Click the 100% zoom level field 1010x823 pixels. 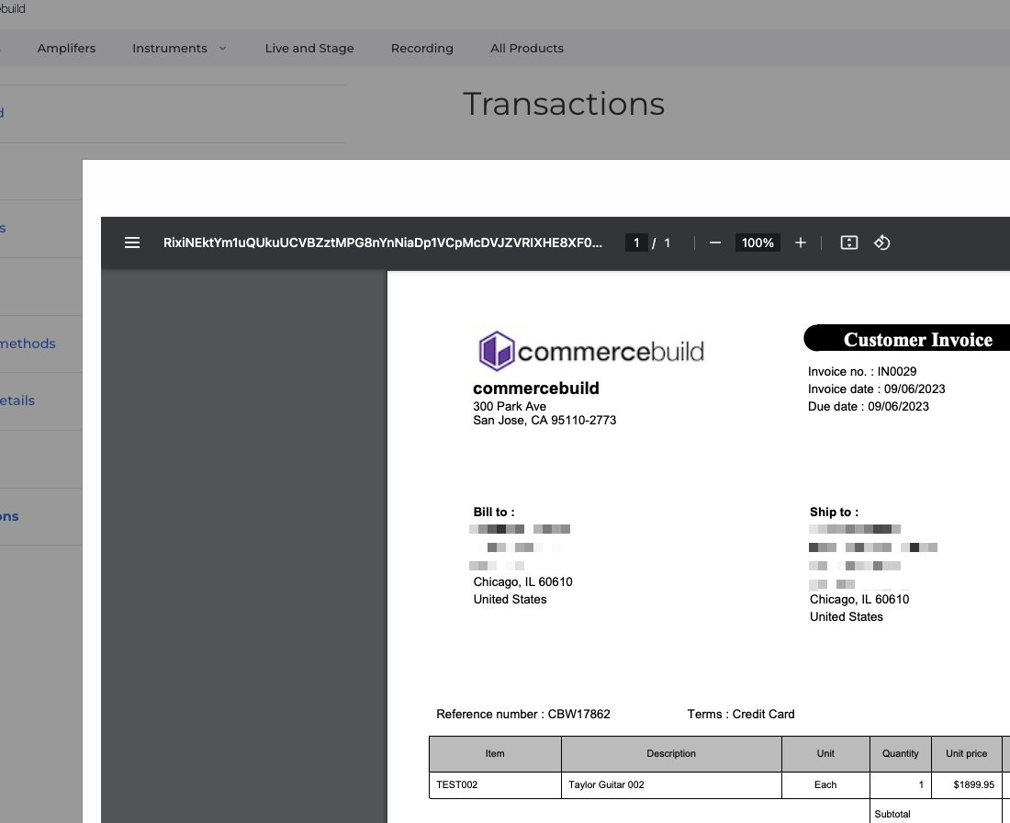coord(757,242)
